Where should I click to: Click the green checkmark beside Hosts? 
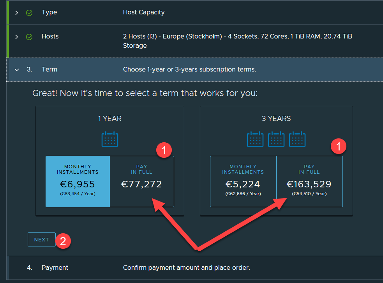[x=29, y=37]
